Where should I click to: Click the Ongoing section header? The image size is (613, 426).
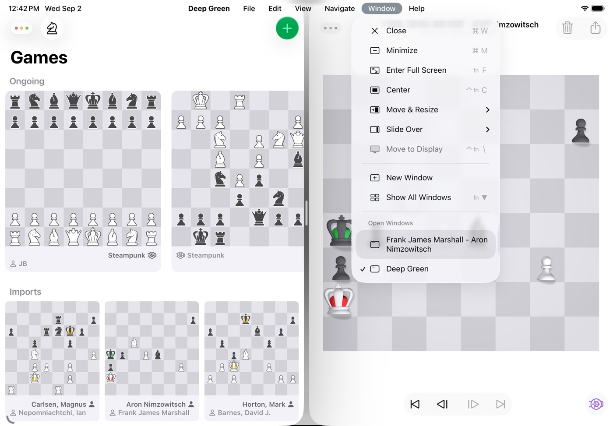pos(27,81)
